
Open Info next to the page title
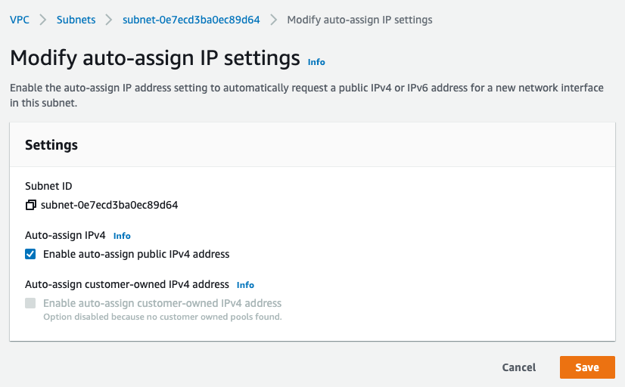(x=316, y=62)
